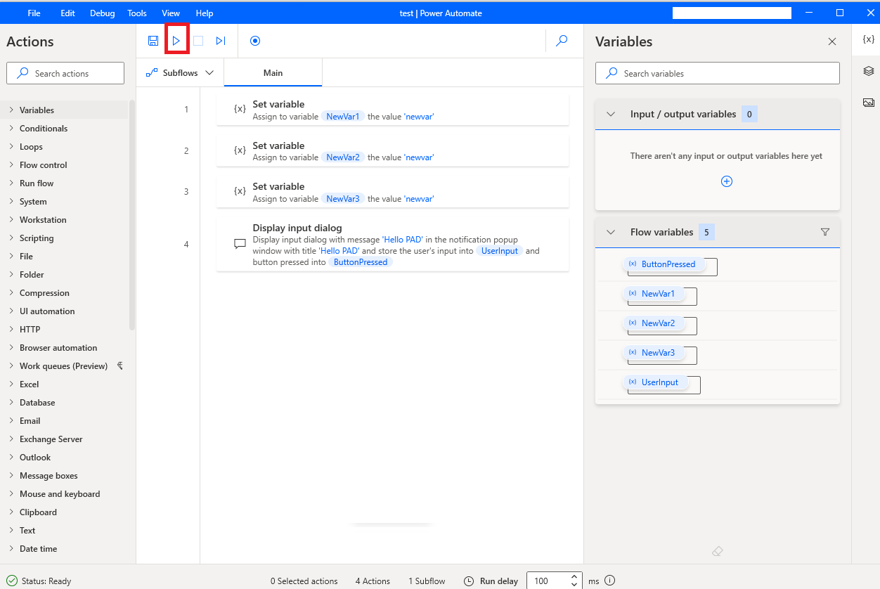Open the Help menu
Screen dimensions: 880x589
click(x=205, y=13)
